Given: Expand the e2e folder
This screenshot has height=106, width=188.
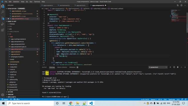Looking at the screenshot, I should pos(11,29).
